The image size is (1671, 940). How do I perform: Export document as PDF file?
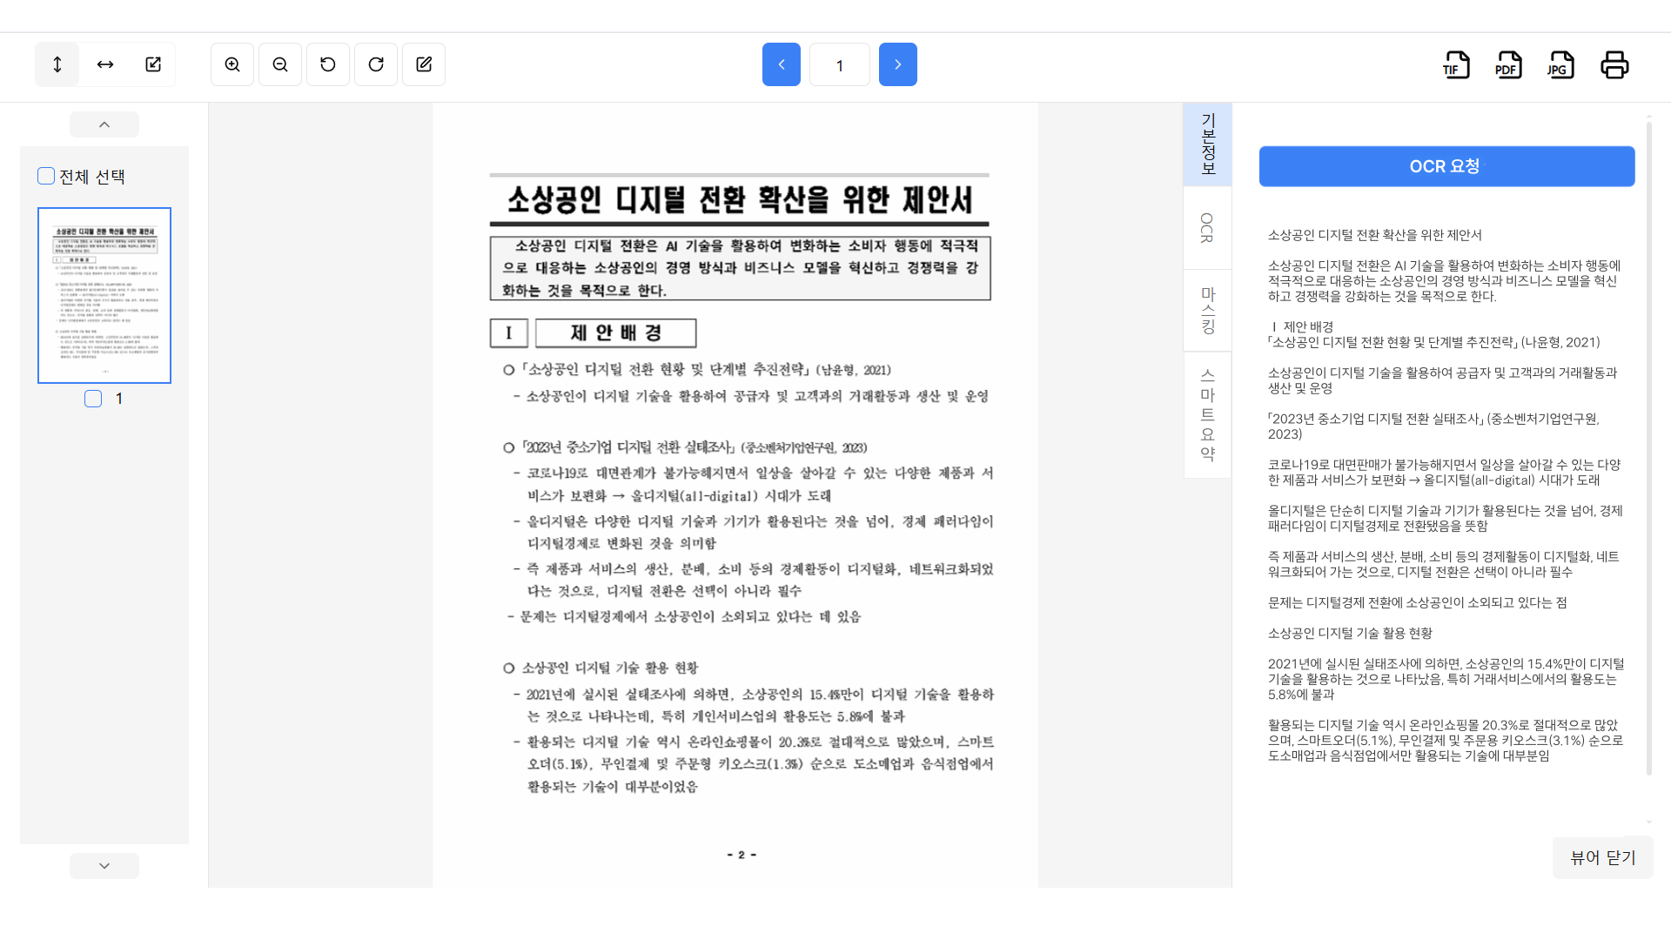pos(1508,65)
